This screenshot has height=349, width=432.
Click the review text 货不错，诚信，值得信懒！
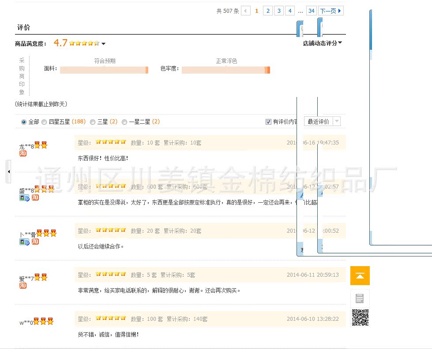(108, 334)
